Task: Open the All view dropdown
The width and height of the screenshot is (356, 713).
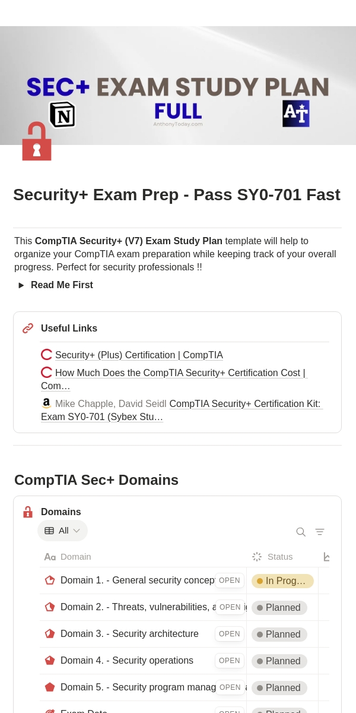Action: (62, 531)
